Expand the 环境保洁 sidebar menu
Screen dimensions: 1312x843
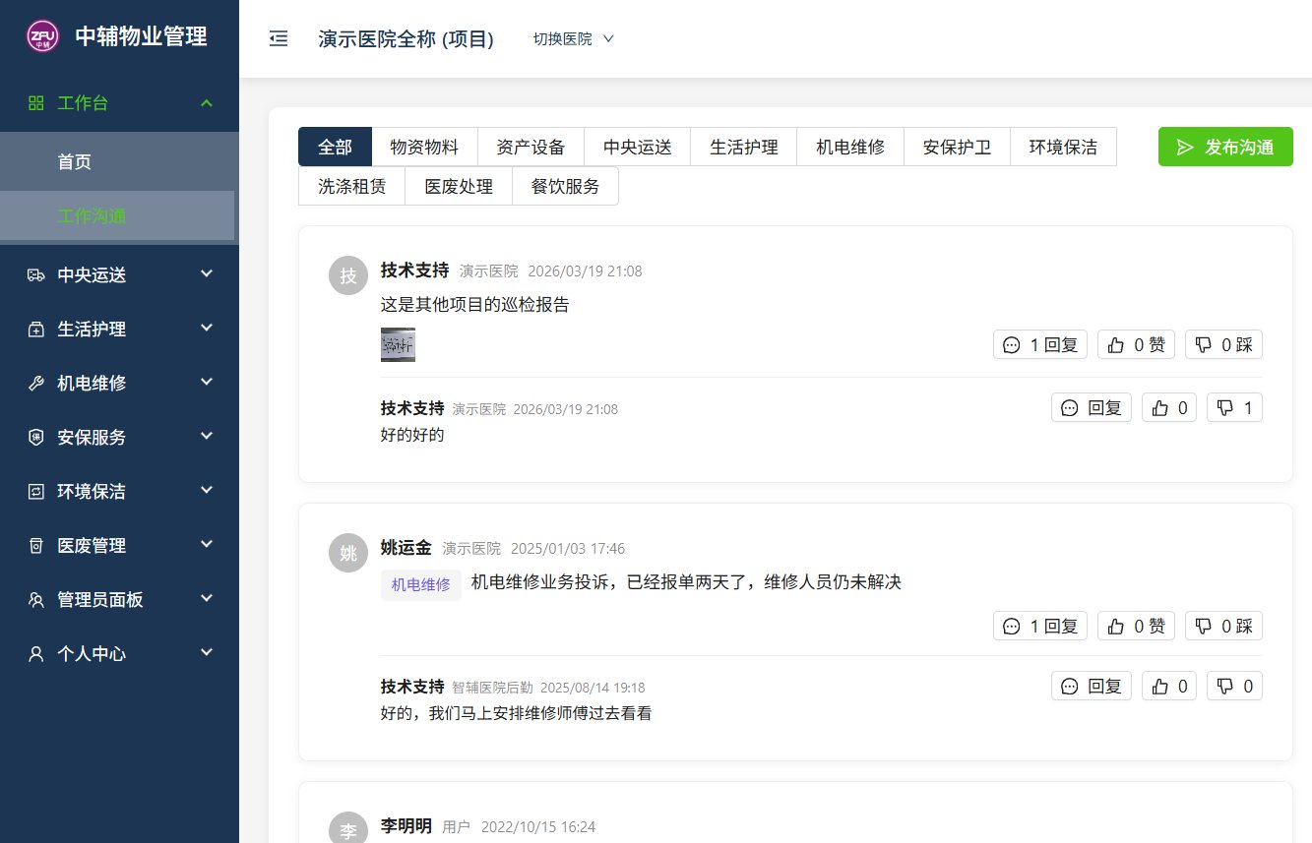point(119,492)
